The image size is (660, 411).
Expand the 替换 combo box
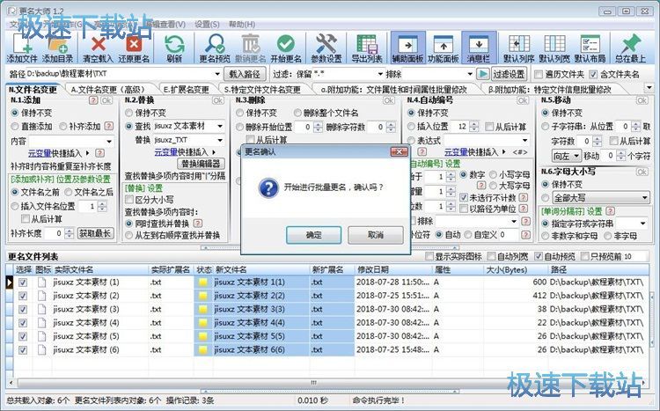[220, 140]
